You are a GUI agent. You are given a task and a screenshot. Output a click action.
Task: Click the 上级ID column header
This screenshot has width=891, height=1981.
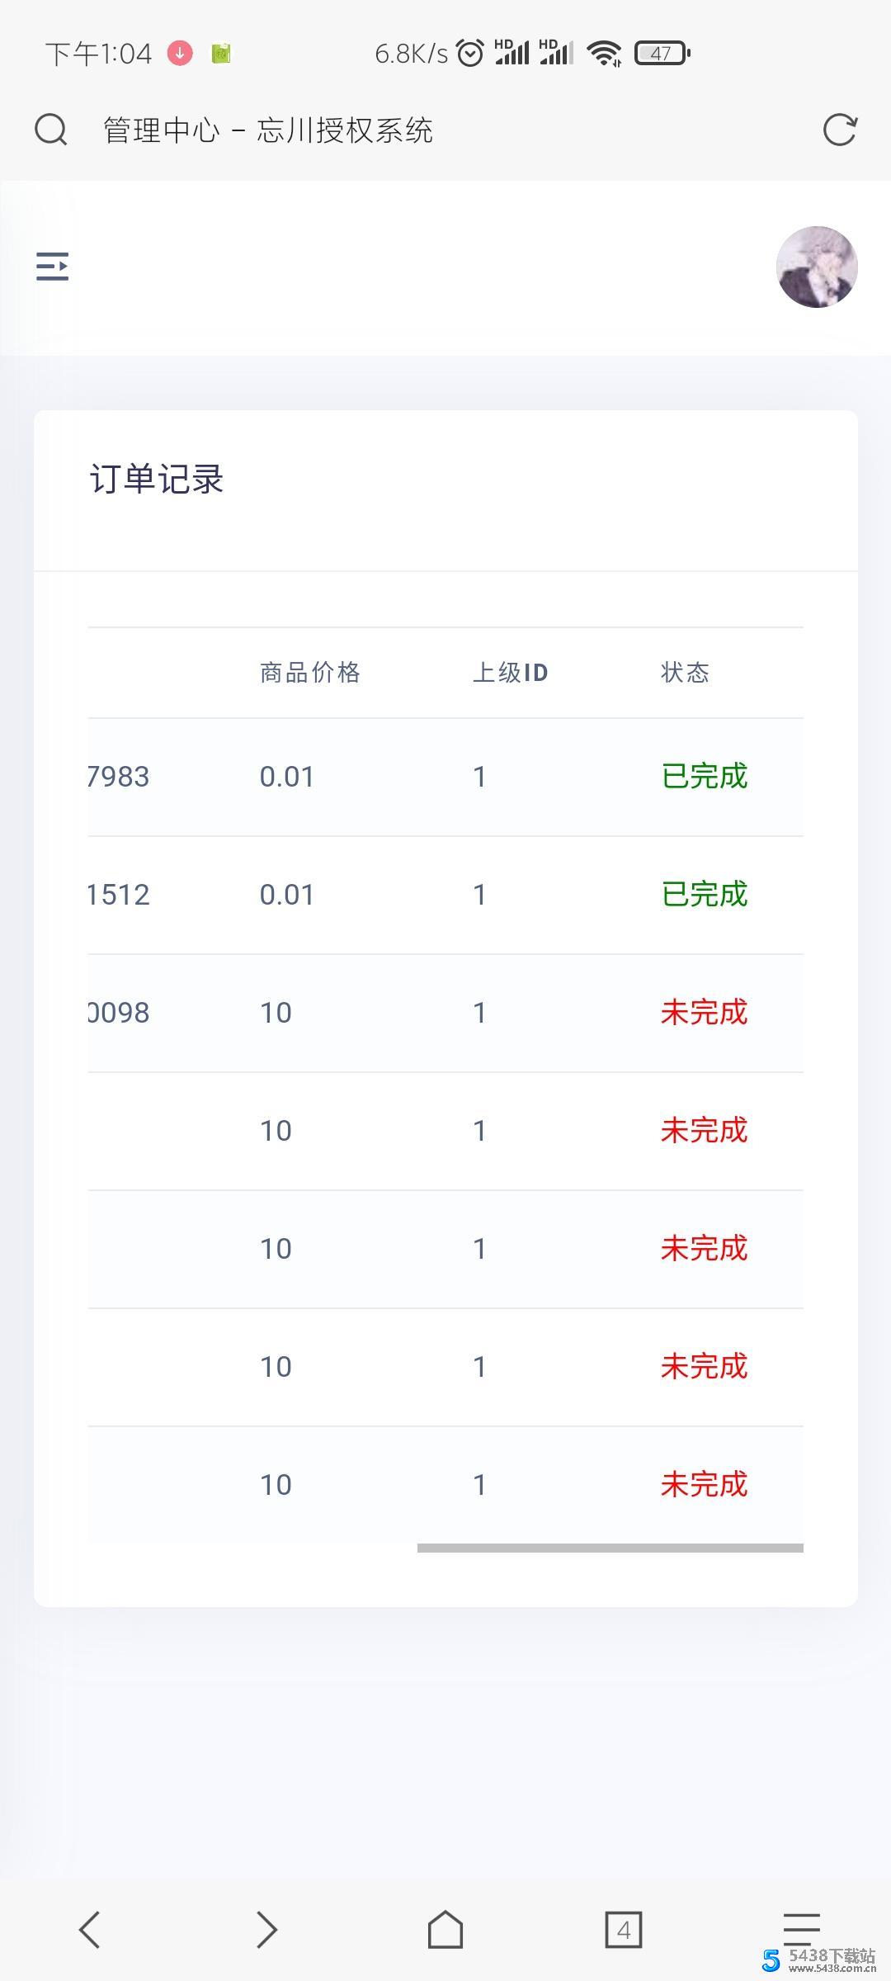510,673
